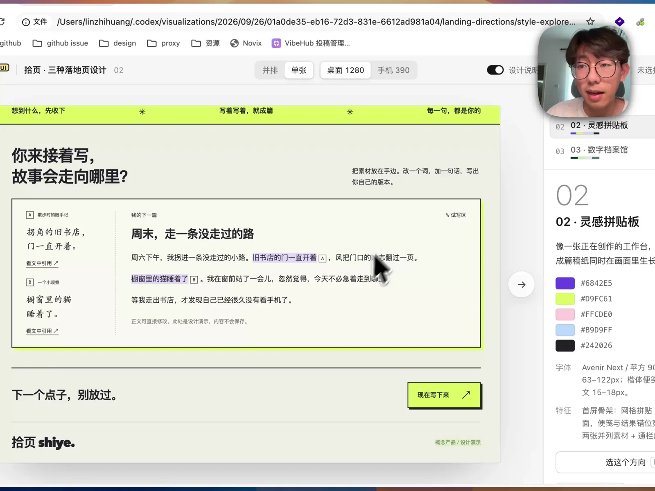Click the 试写区 pencil label
Screen dimensions: 655x491
click(456, 215)
